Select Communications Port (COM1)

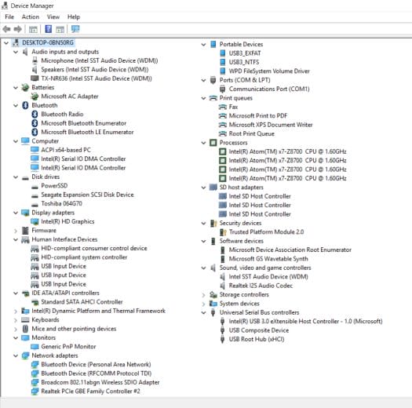pyautogui.click(x=269, y=89)
